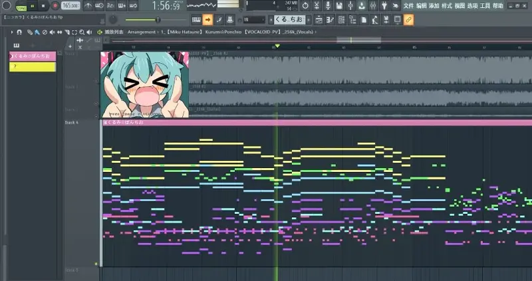This screenshot has height=281, width=532.
Task: Open the snap selector dropdown
Action: pos(254,20)
